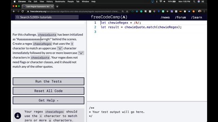This screenshot has width=218, height=122.
Task: Open the Chrome three-dot menu
Action: [x=204, y=12]
